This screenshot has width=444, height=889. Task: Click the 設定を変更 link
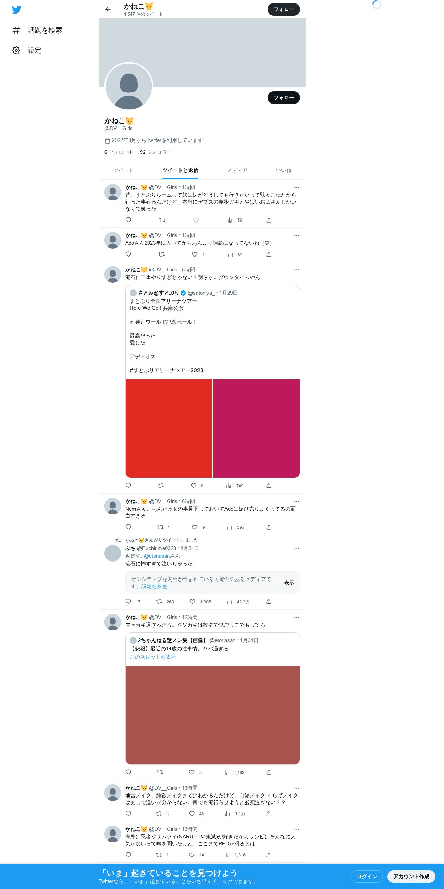pos(154,586)
